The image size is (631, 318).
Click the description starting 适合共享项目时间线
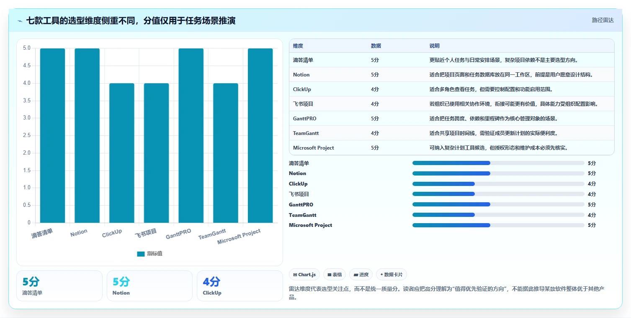[x=493, y=133]
